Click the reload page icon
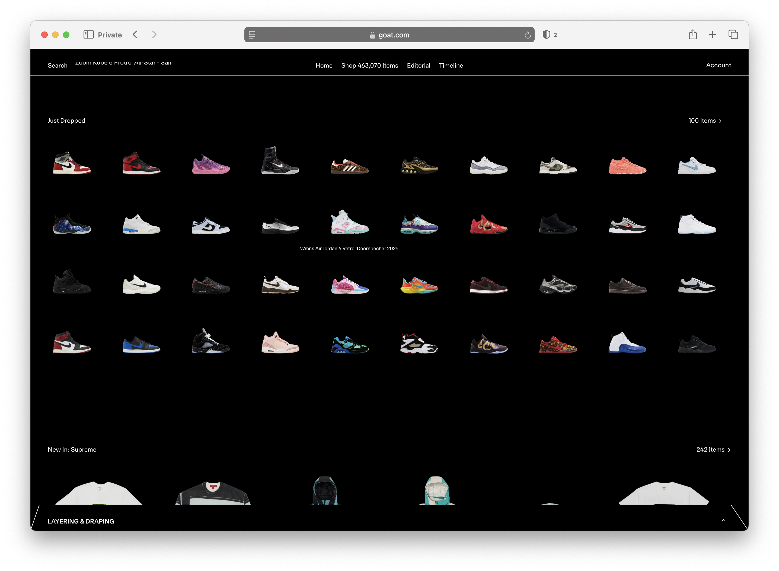779x571 pixels. pyautogui.click(x=527, y=35)
